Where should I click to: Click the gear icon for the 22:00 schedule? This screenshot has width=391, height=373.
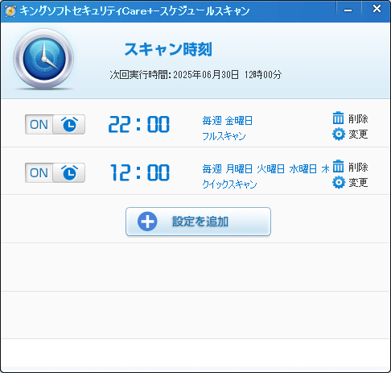click(x=339, y=134)
